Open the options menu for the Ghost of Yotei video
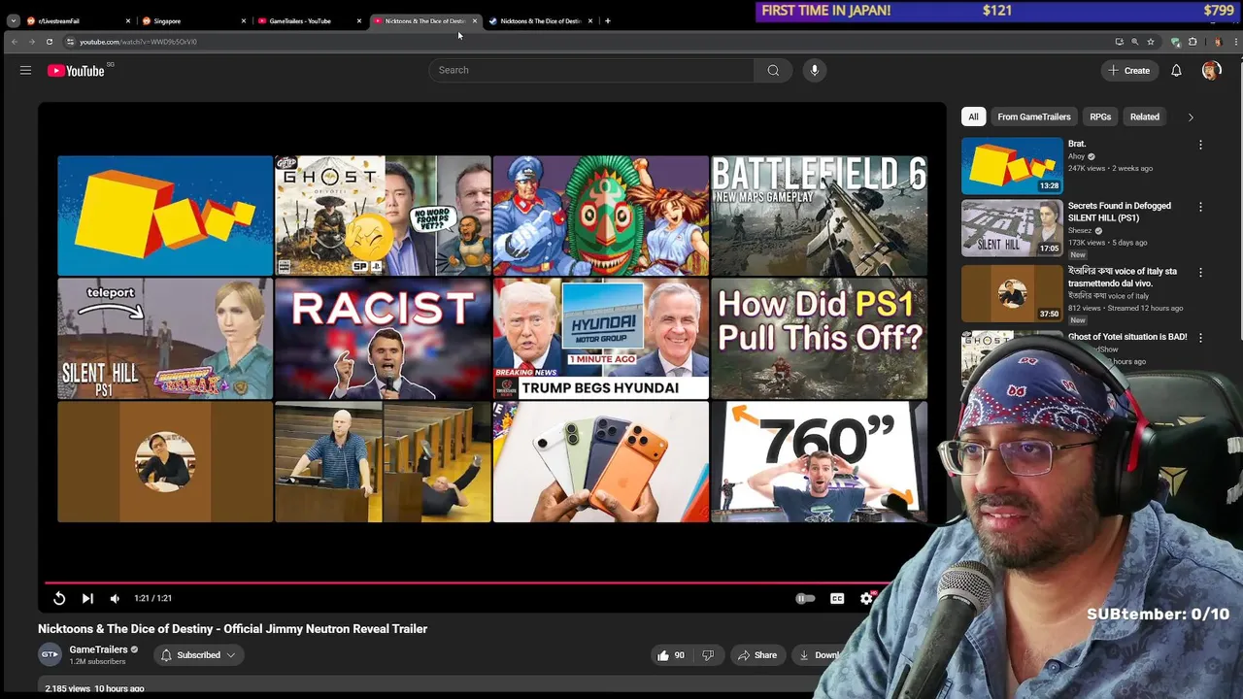This screenshot has width=1243, height=699. pyautogui.click(x=1200, y=338)
